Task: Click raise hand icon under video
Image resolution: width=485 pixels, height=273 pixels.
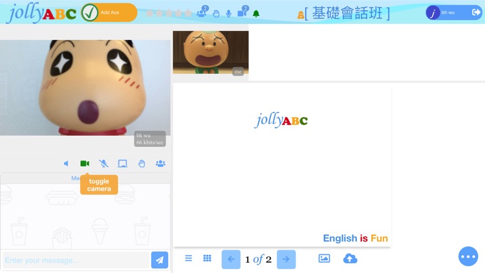Action: point(142,164)
